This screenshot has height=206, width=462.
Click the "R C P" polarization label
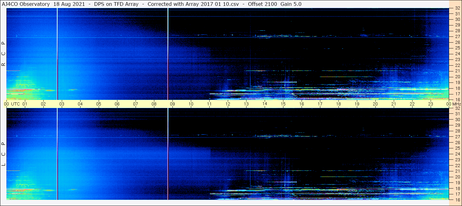[4, 54]
